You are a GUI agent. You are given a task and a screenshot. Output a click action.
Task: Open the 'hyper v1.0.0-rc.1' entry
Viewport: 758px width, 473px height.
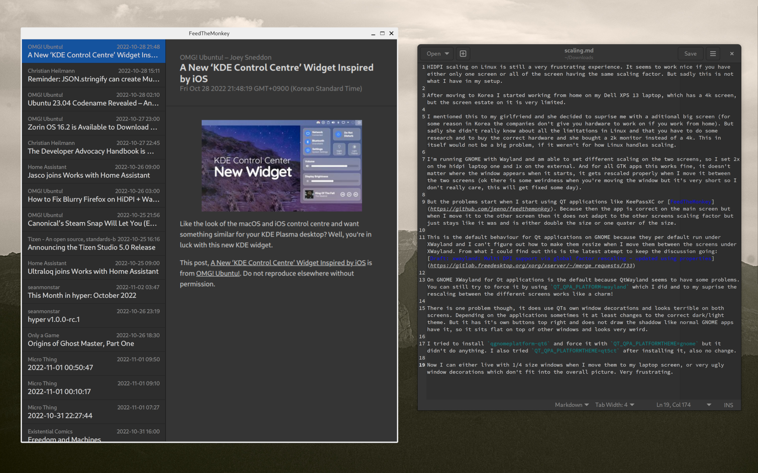click(93, 316)
